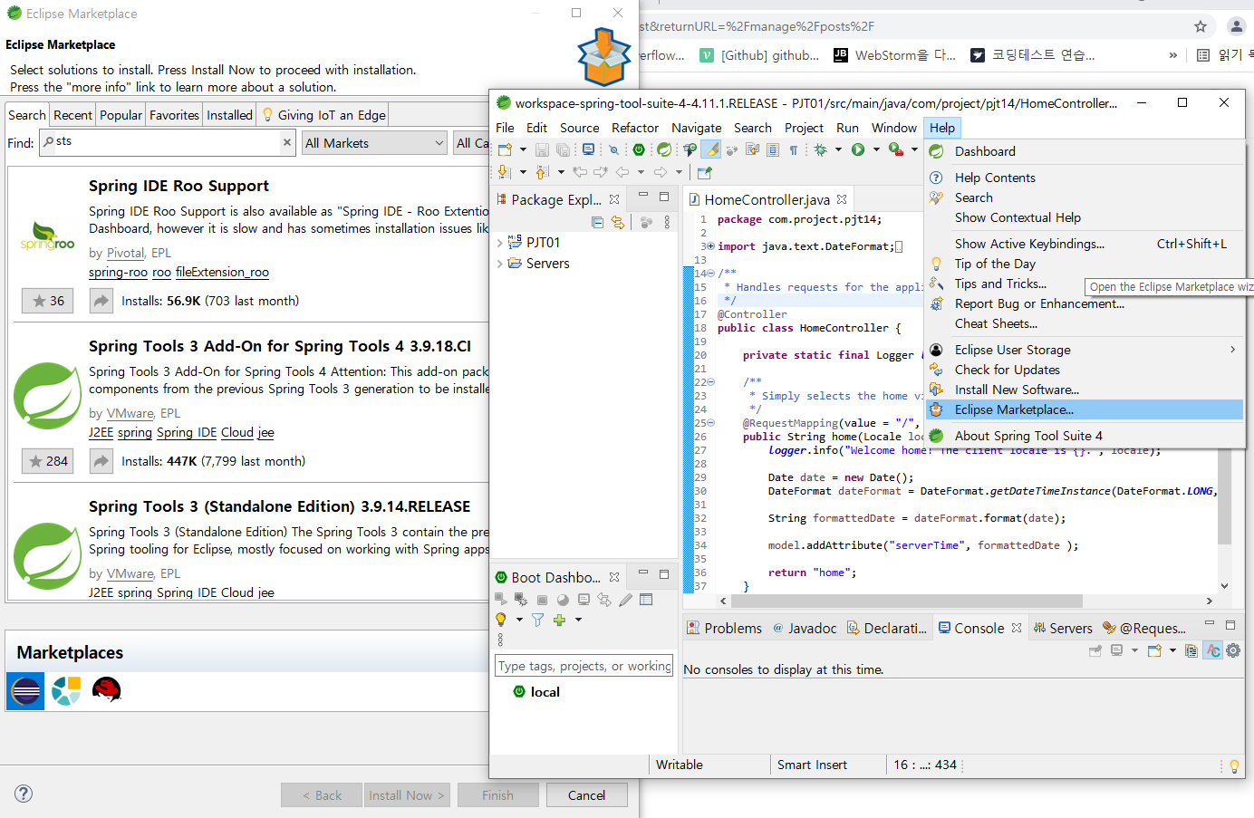Open the dropdown arrow beside the Boot Dashboard lightbulb

[x=519, y=620]
